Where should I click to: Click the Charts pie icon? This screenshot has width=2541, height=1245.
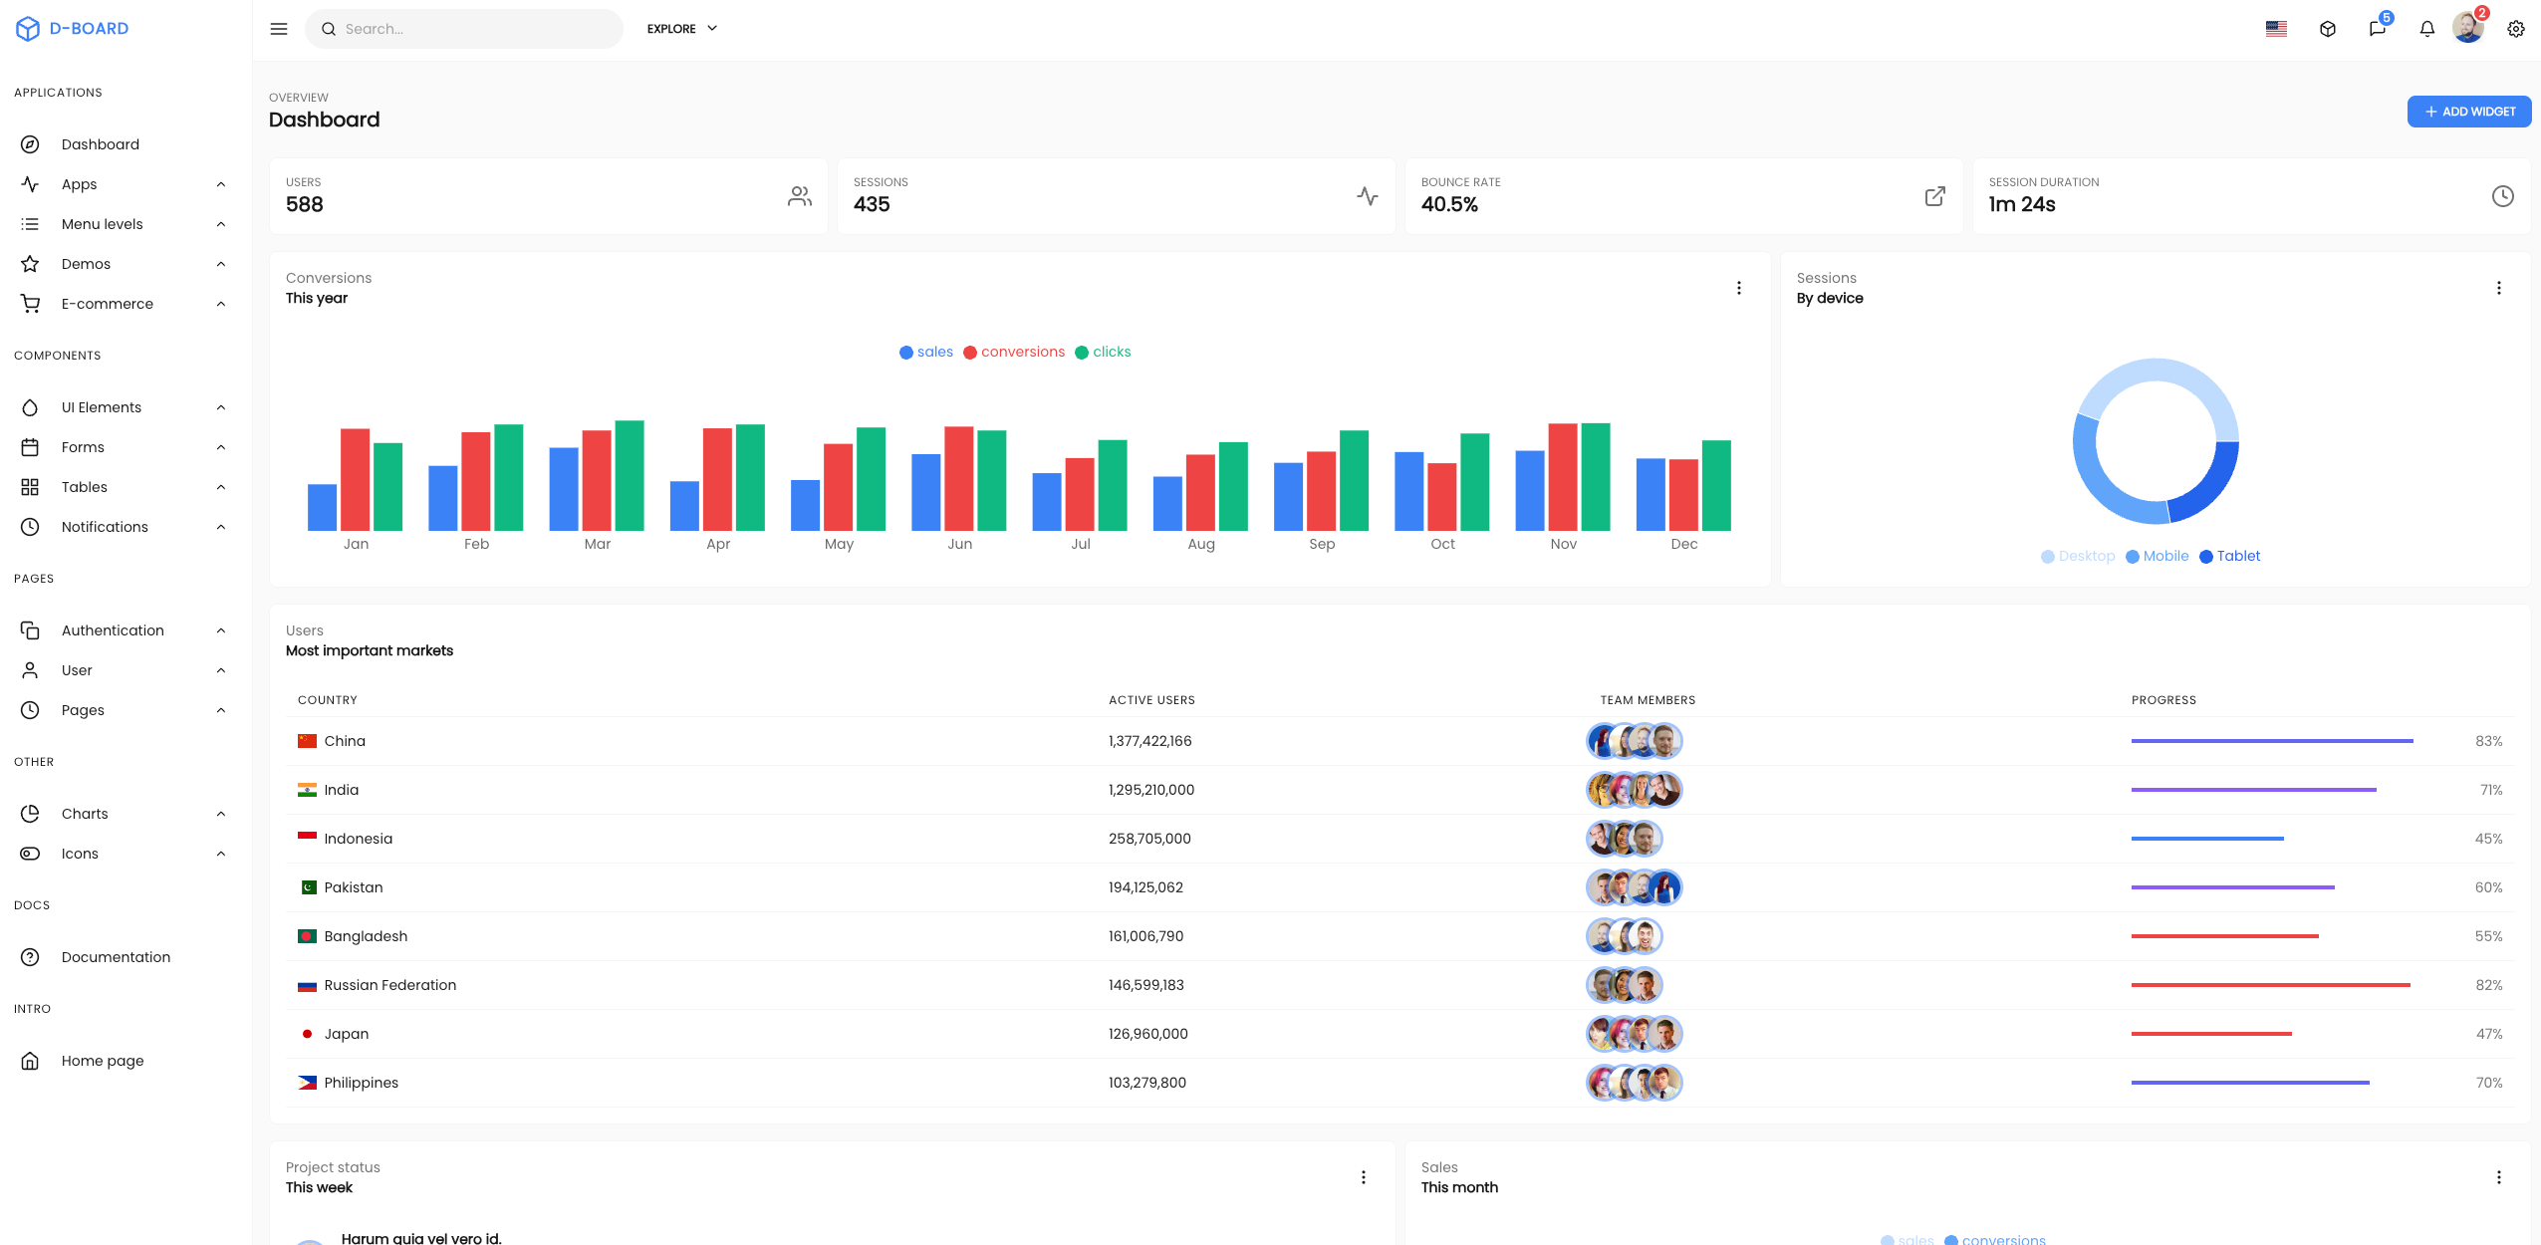pos(30,814)
